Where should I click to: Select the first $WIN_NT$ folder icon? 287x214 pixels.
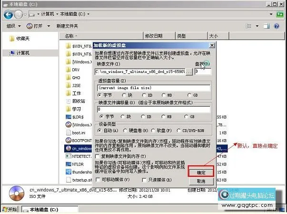pos(68,46)
